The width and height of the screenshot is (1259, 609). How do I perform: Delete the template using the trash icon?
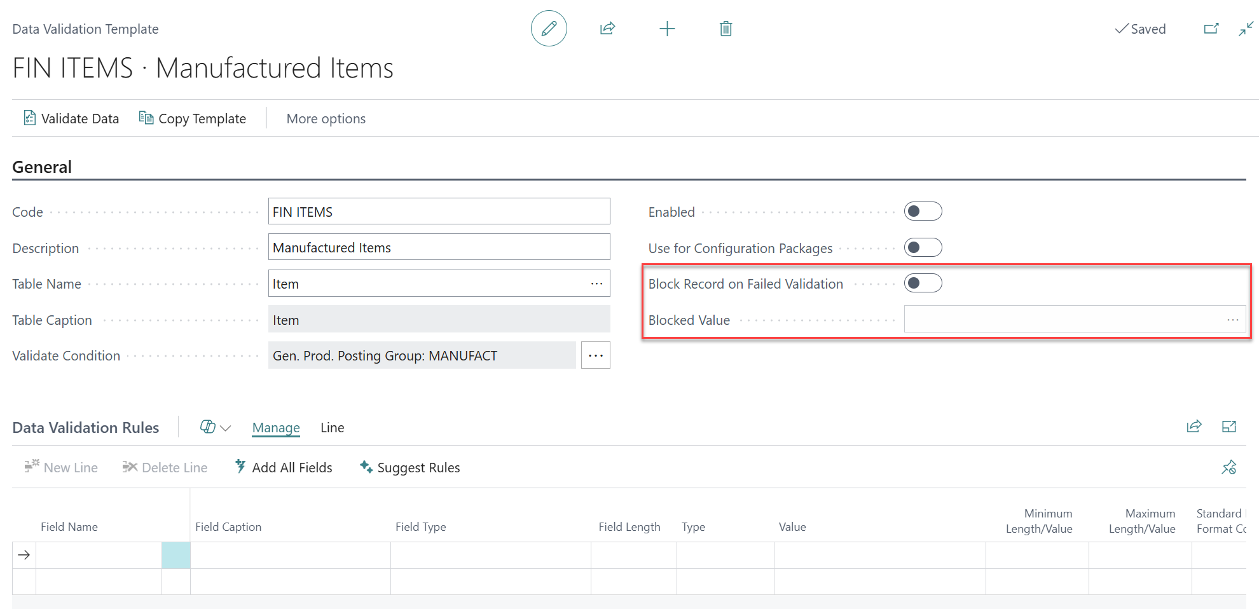coord(726,29)
